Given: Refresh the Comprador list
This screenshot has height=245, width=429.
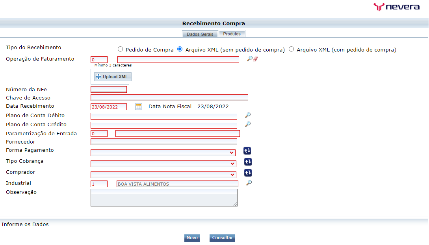Looking at the screenshot, I should 248,173.
